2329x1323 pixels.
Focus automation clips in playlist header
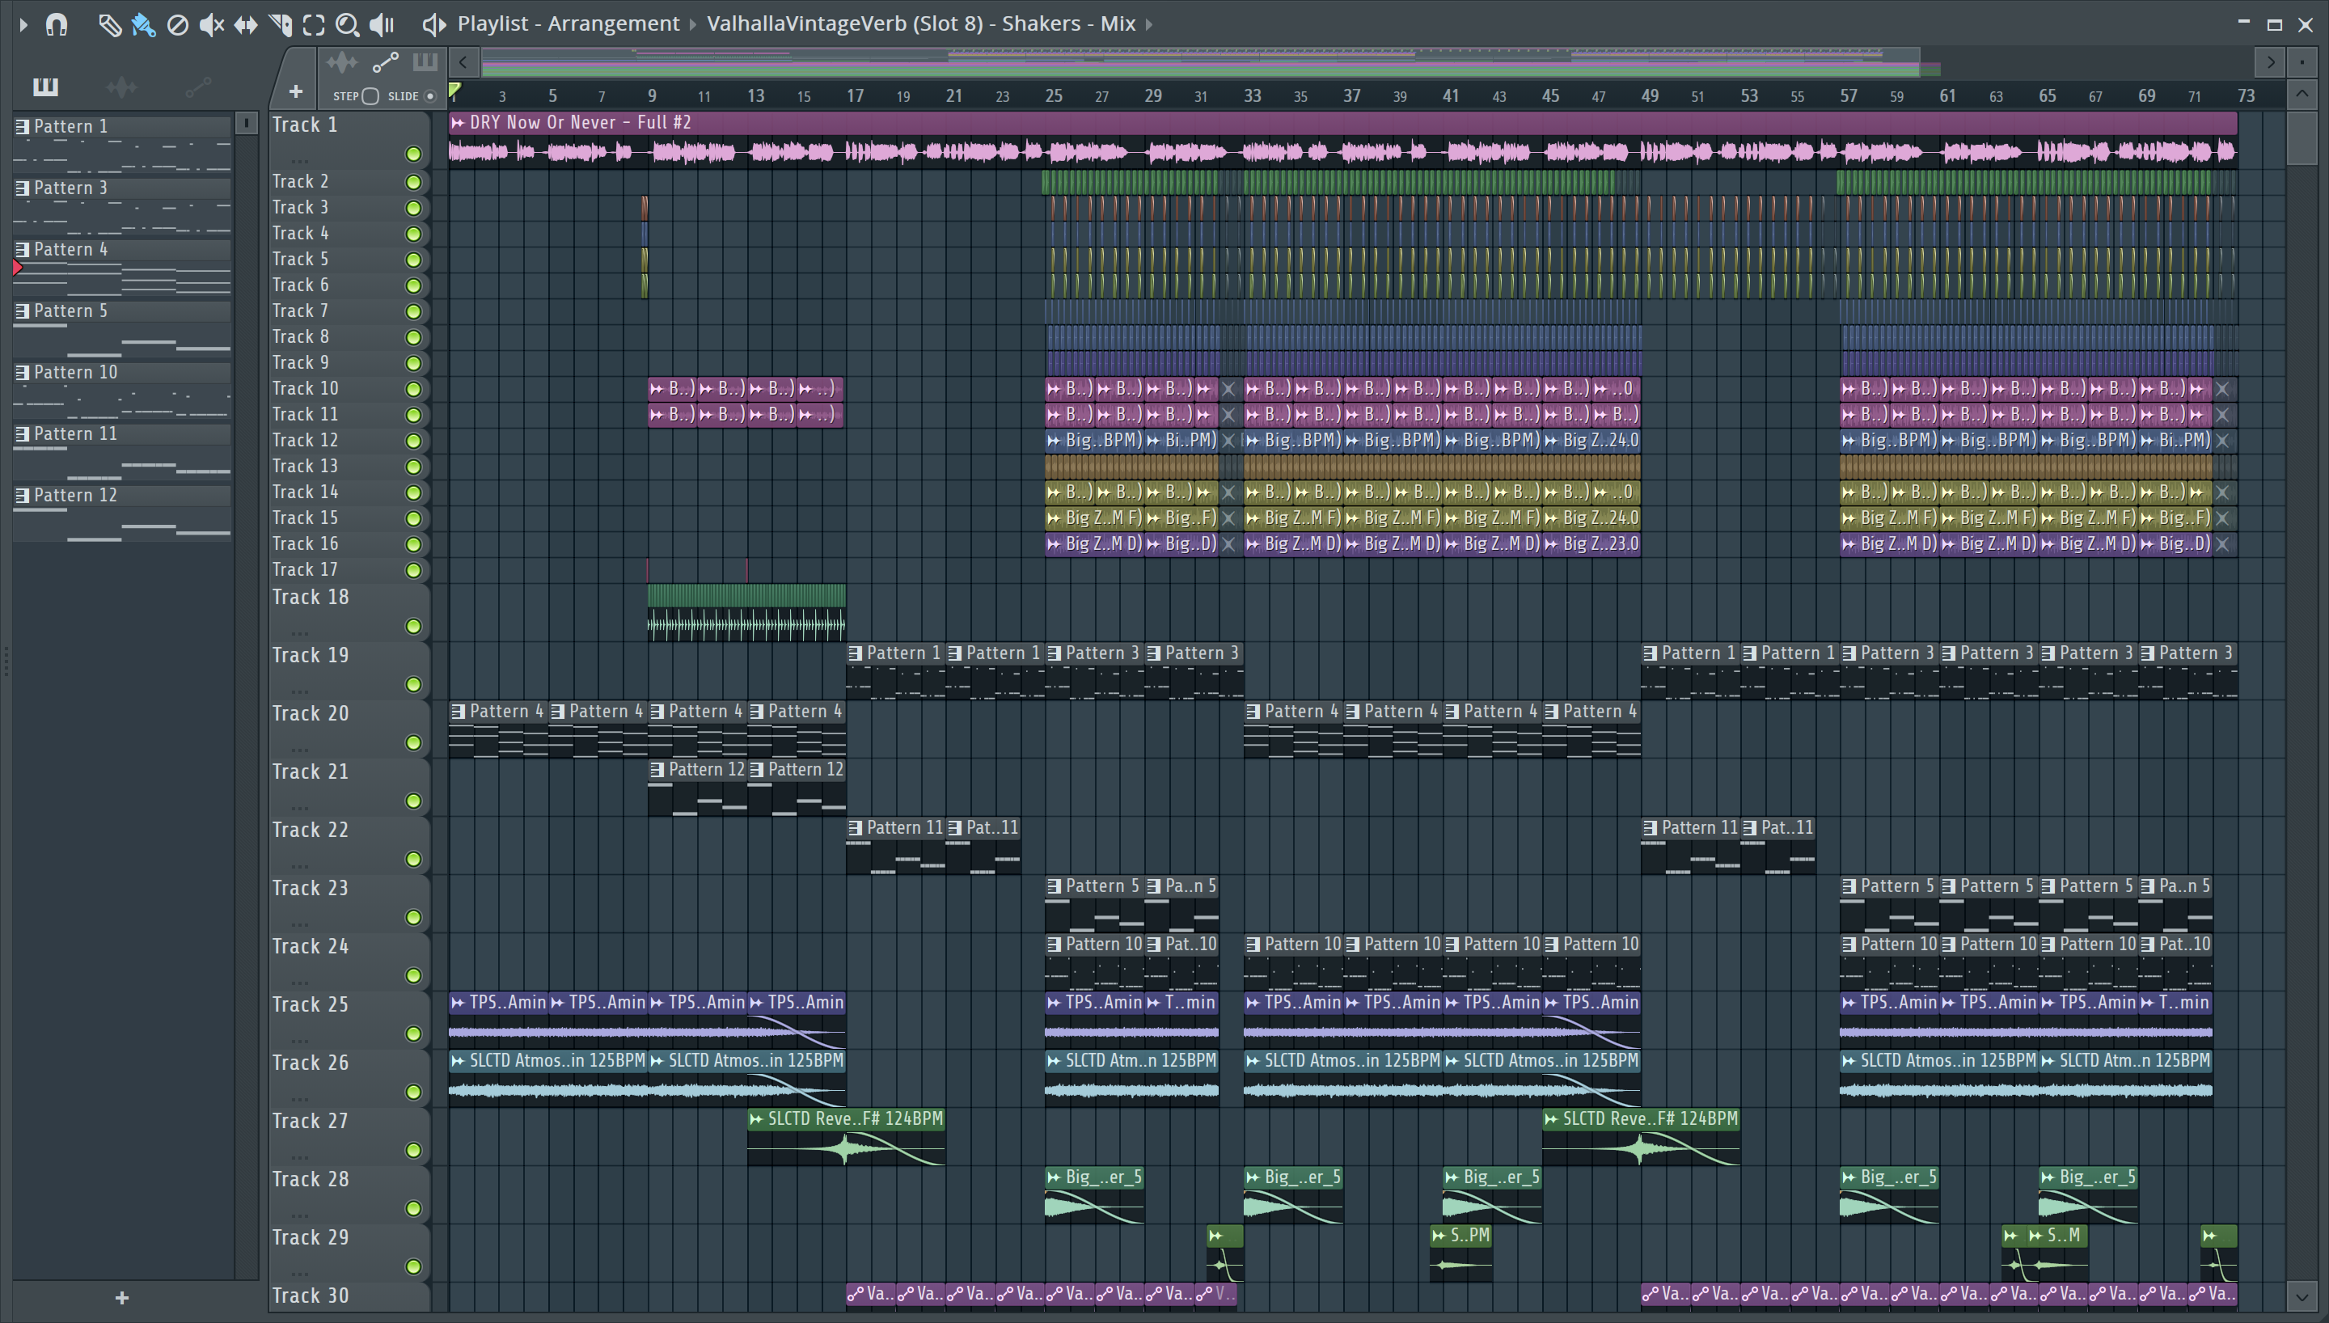pyautogui.click(x=385, y=63)
